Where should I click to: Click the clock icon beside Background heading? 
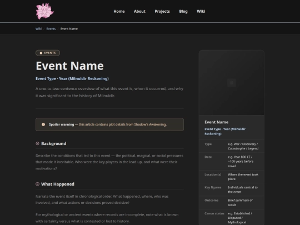coord(38,143)
